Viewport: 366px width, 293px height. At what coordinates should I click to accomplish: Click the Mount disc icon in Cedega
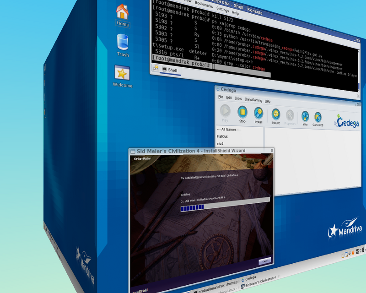pyautogui.click(x=276, y=116)
